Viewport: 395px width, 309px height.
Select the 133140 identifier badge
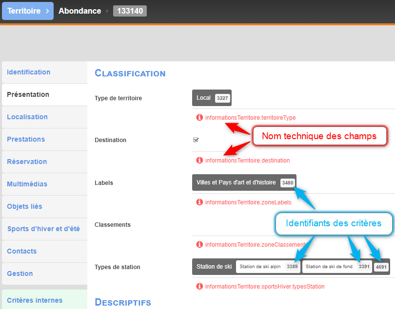coord(130,11)
